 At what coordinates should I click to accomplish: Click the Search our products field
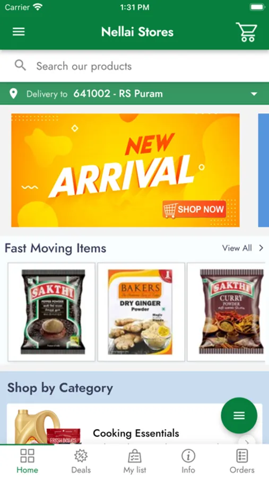tap(134, 66)
